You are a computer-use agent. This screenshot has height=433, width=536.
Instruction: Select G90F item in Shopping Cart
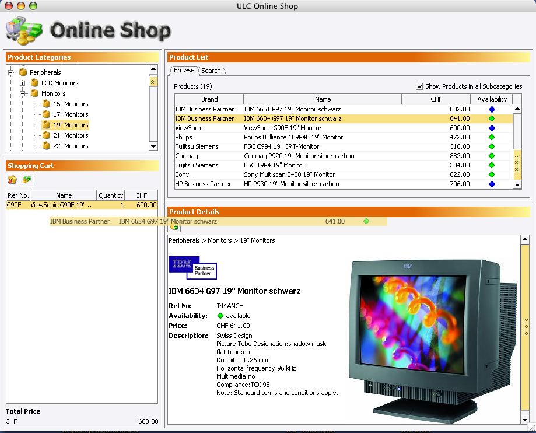point(82,205)
